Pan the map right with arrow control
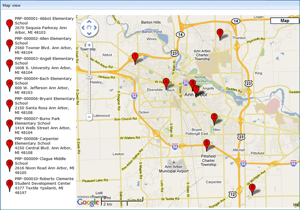Viewport: 300px width, 210px height. click(95, 28)
